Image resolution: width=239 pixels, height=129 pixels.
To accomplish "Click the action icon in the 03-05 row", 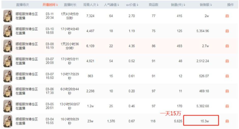I will tap(227, 106).
